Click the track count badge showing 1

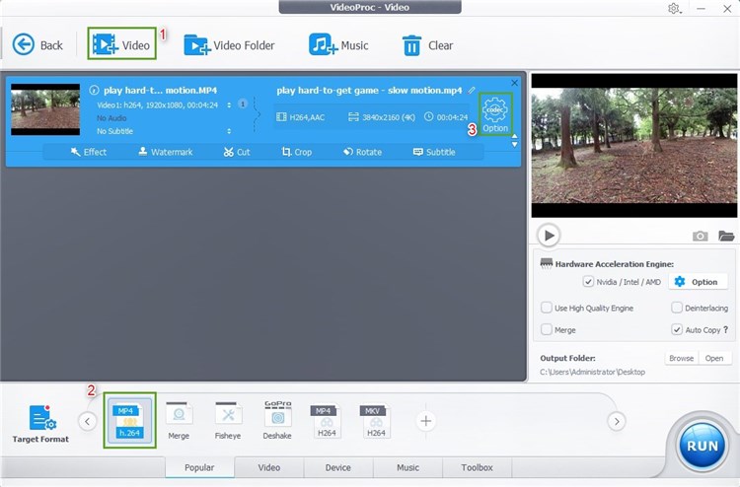click(242, 104)
